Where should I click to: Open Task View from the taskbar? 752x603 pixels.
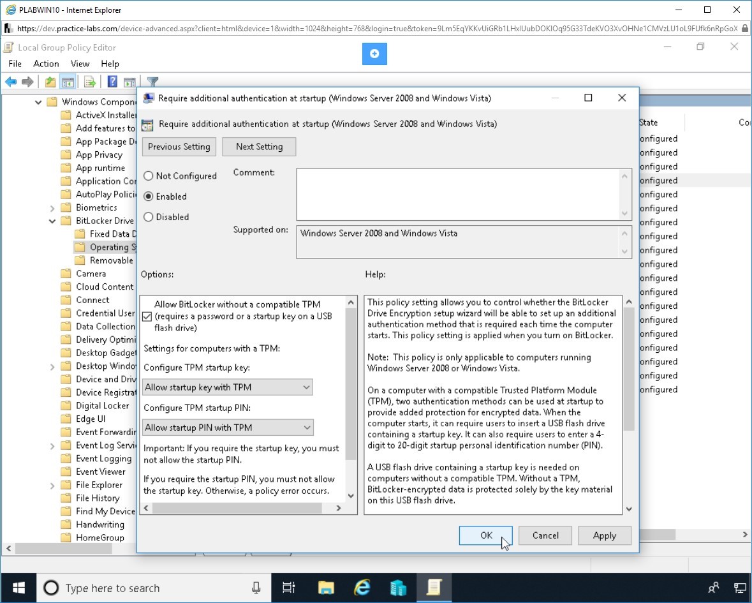point(289,588)
